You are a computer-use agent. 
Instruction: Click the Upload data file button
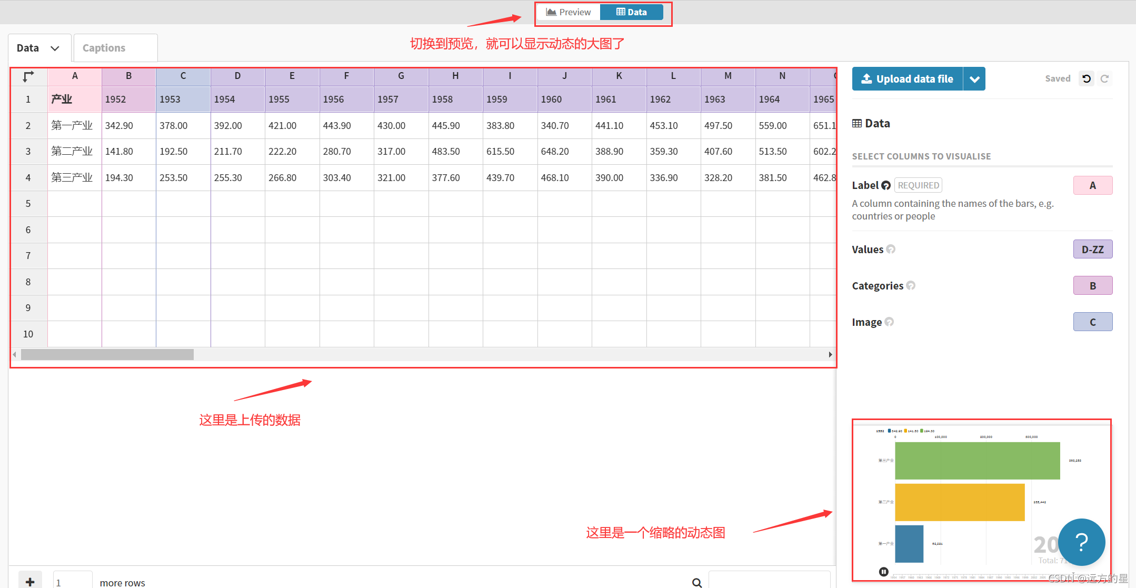tap(907, 79)
